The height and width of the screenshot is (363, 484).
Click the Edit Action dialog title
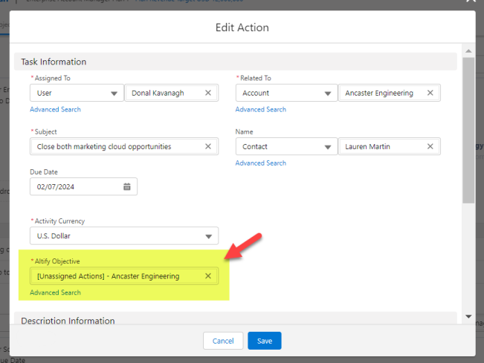point(242,27)
